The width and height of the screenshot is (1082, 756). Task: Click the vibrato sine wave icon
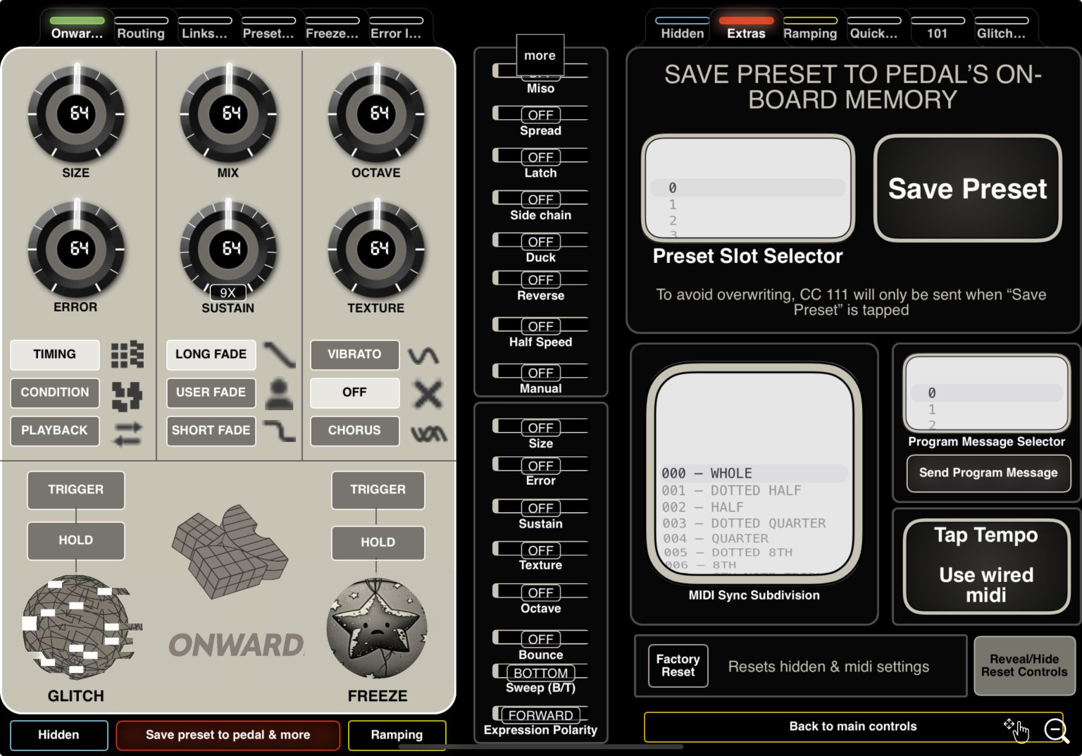423,356
